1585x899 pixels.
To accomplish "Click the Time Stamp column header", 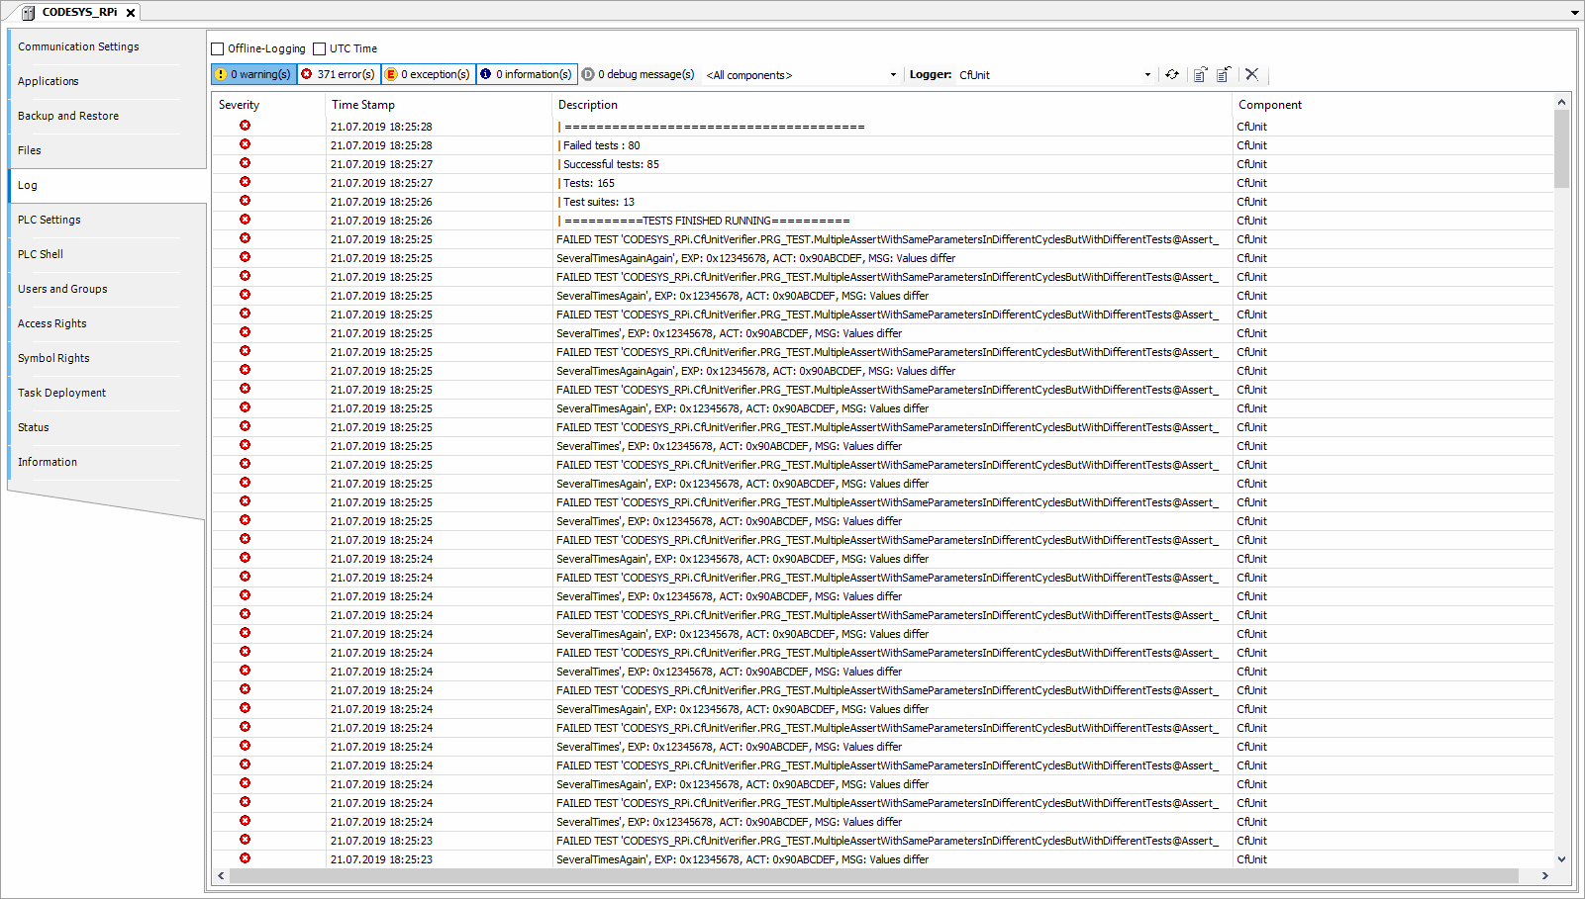I will 439,105.
